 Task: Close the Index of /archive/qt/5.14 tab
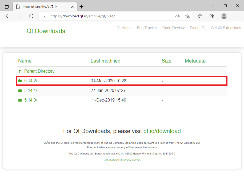(x=72, y=7)
